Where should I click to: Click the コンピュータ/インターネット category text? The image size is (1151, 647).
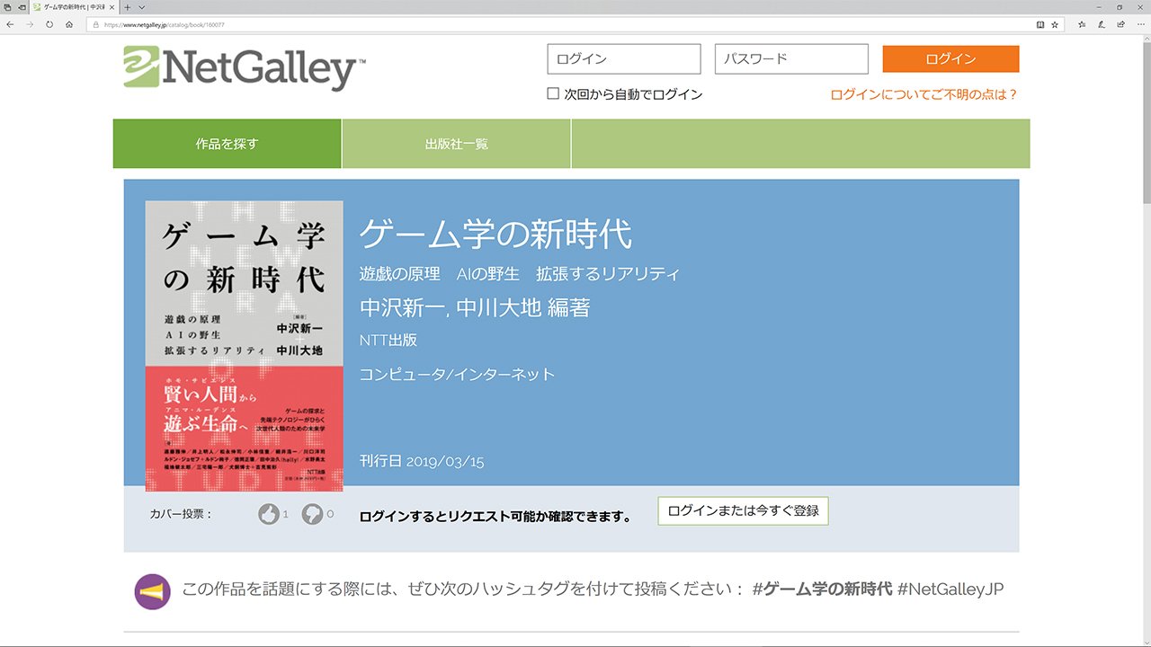[457, 374]
